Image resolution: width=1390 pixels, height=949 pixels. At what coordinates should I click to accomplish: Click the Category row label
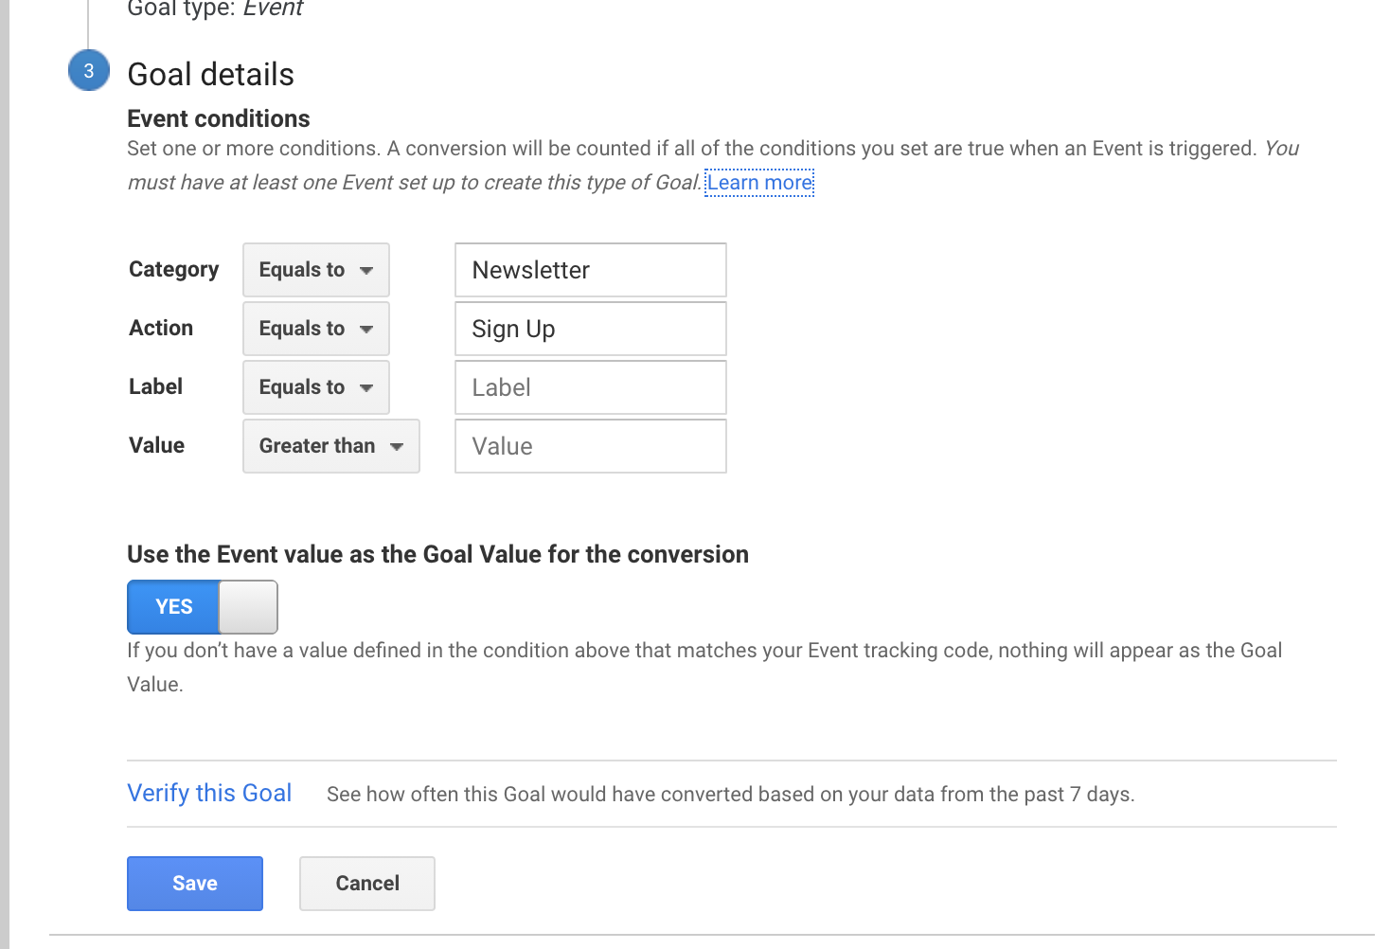[x=173, y=270]
